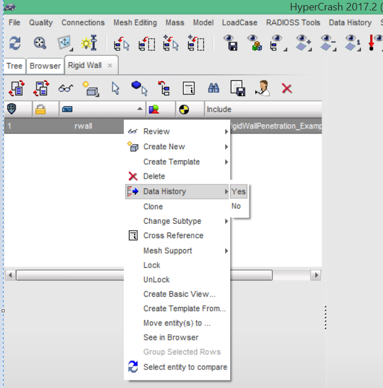
Task: Click the eye with tree structure icon
Action: coord(278,43)
